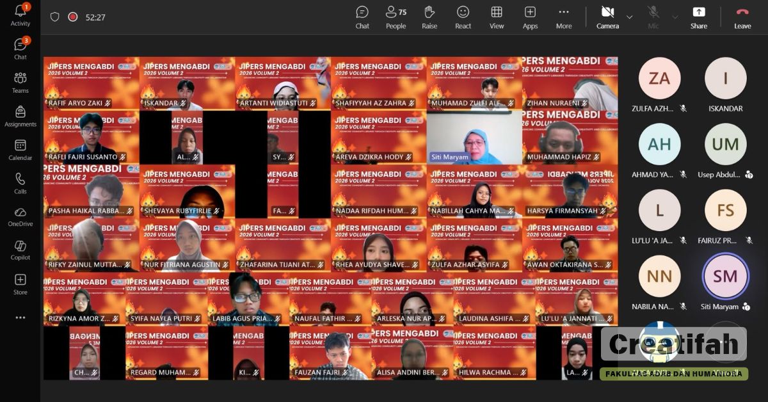
Task: Open the View layout menu
Action: 497,17
